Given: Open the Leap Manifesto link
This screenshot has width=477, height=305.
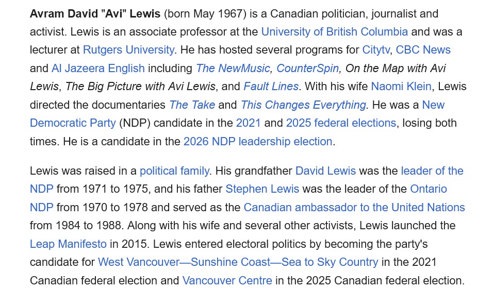Looking at the screenshot, I should [x=68, y=244].
